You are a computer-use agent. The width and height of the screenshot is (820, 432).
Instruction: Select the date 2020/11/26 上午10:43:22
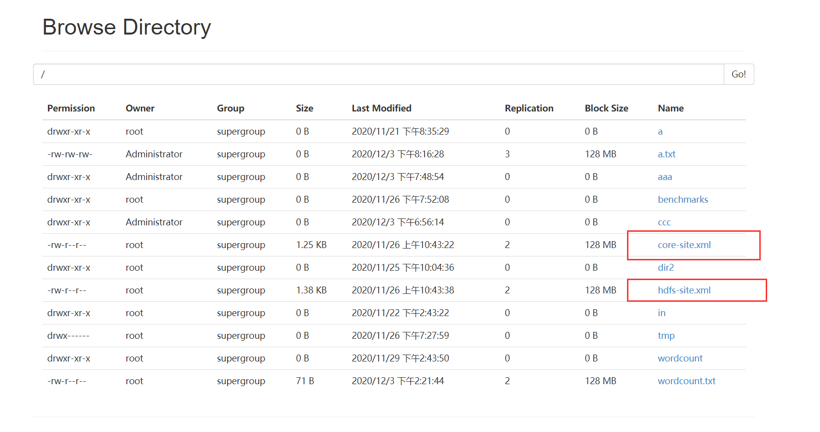(403, 245)
